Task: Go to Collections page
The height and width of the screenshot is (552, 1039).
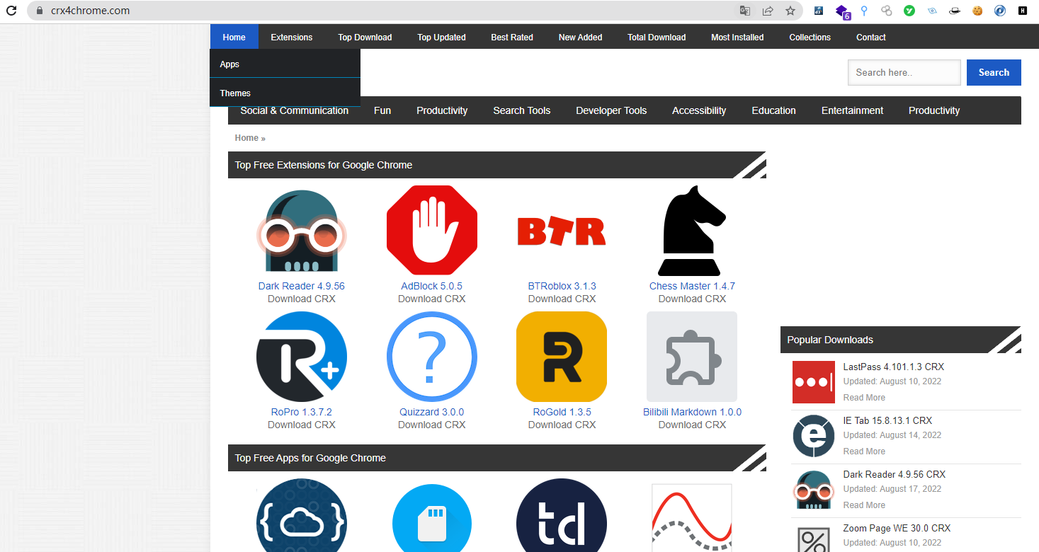Action: (810, 38)
